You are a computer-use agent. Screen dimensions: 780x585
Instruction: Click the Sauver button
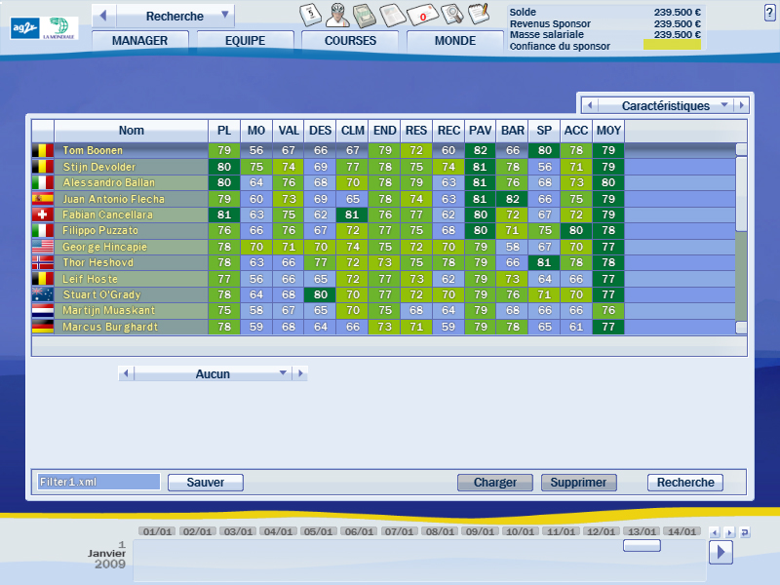[x=205, y=483]
